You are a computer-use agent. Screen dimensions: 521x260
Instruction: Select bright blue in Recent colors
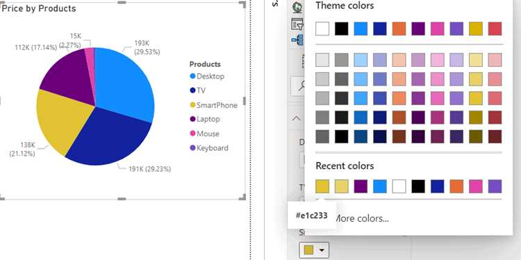pyautogui.click(x=380, y=186)
